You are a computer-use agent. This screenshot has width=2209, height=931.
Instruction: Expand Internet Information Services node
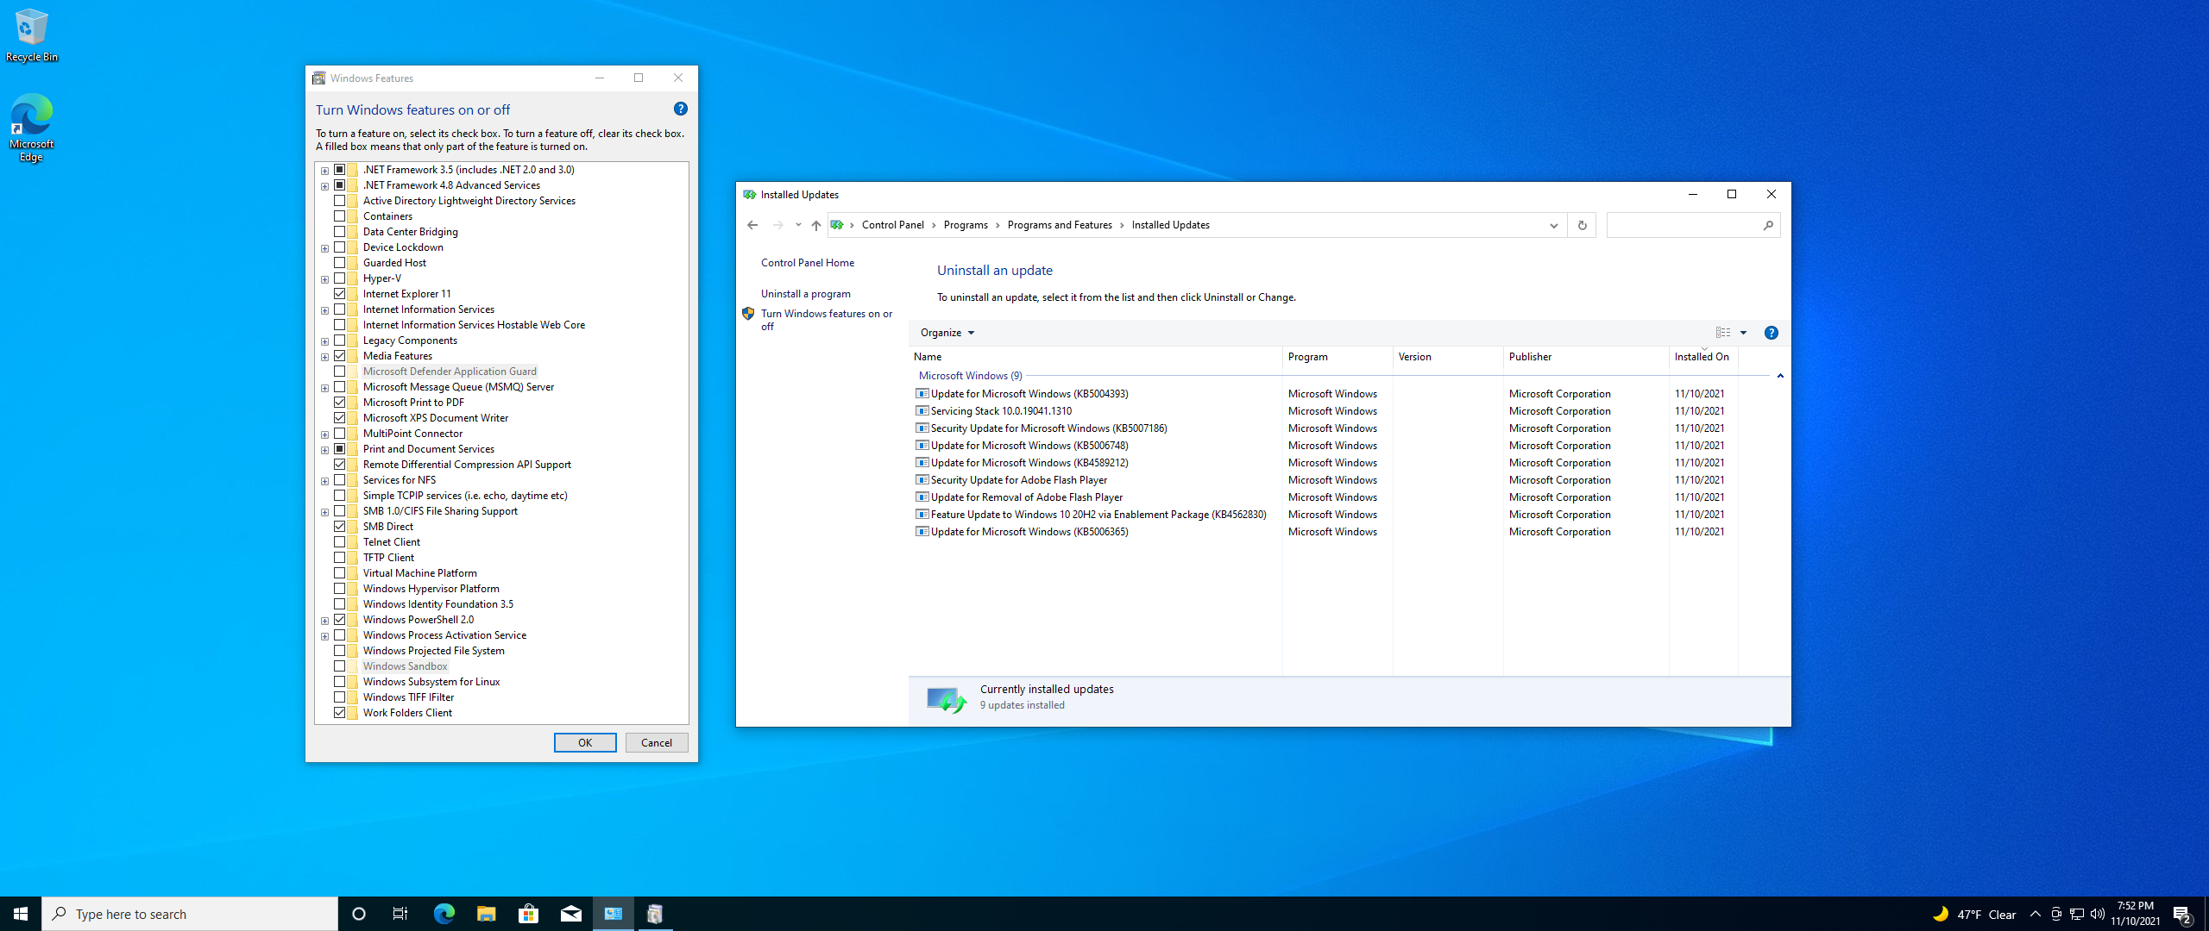coord(324,310)
